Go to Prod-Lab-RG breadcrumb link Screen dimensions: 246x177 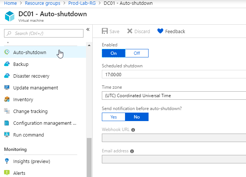tap(82, 3)
